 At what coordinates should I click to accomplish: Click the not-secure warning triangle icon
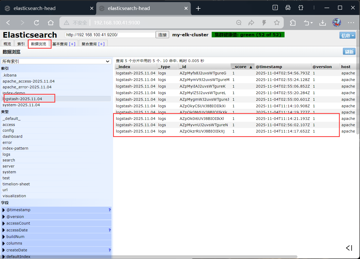[67, 23]
